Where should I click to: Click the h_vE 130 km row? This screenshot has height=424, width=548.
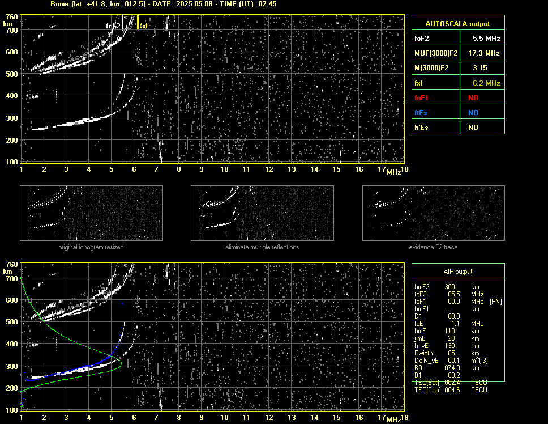[x=447, y=346]
